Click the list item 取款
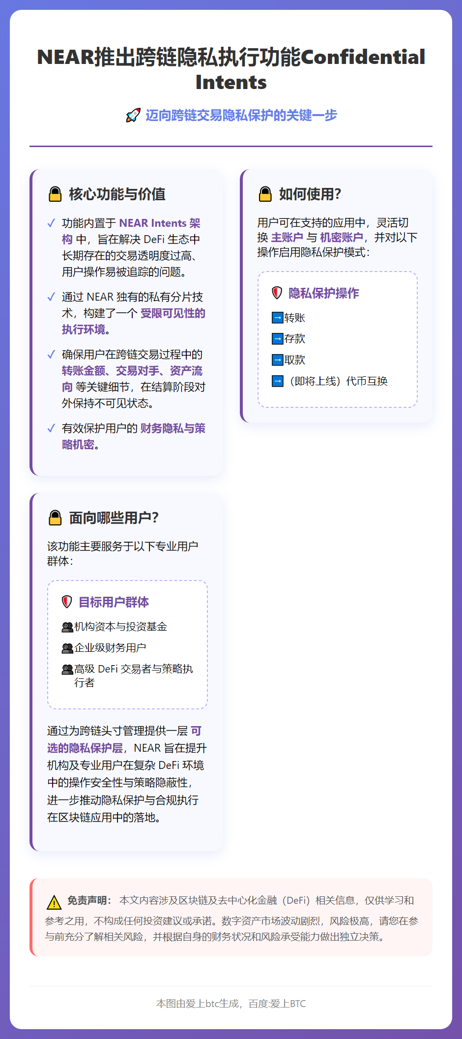 click(295, 360)
